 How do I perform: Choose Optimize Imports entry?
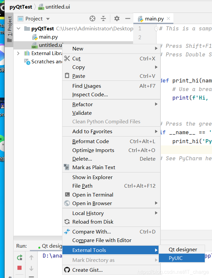(x=111, y=150)
